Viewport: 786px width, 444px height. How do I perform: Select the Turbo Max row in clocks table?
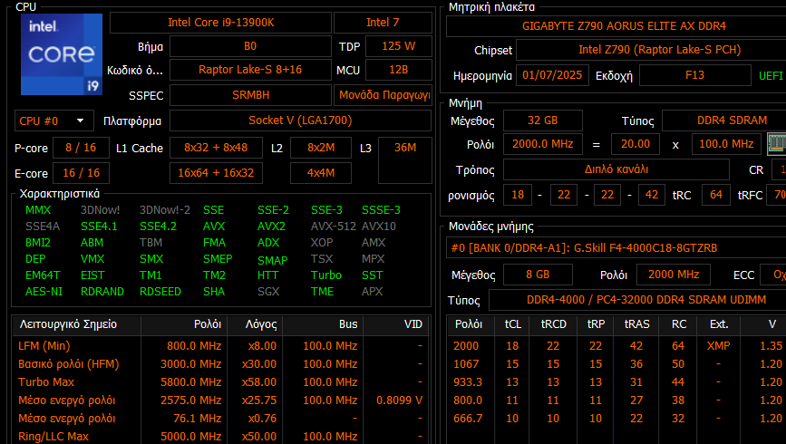tap(218, 382)
